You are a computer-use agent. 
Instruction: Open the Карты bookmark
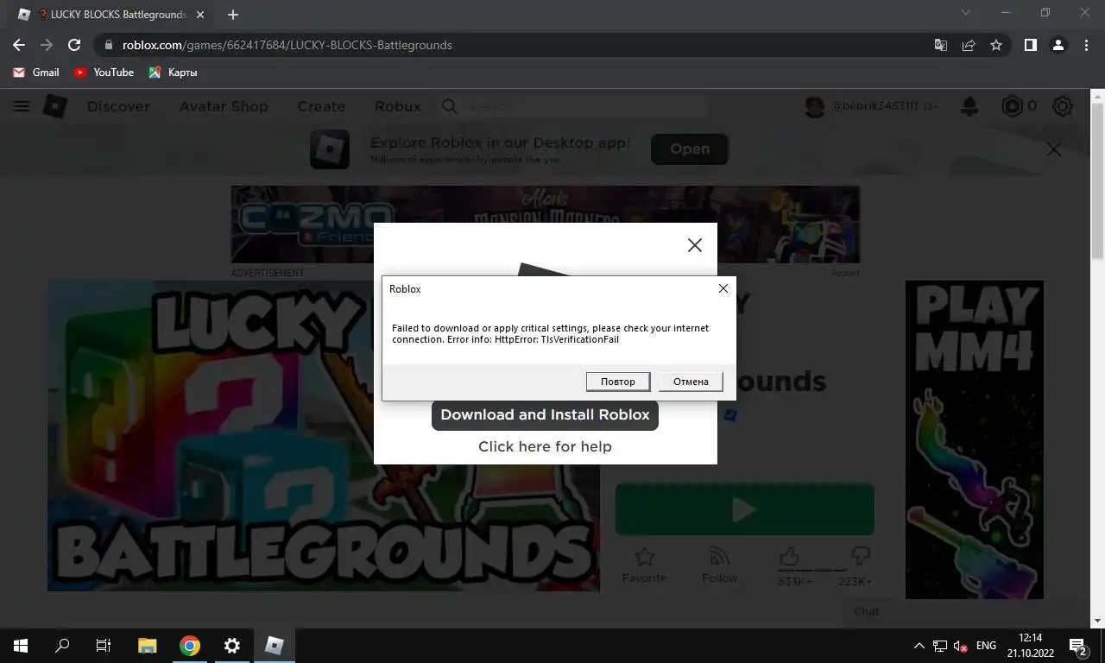click(173, 73)
